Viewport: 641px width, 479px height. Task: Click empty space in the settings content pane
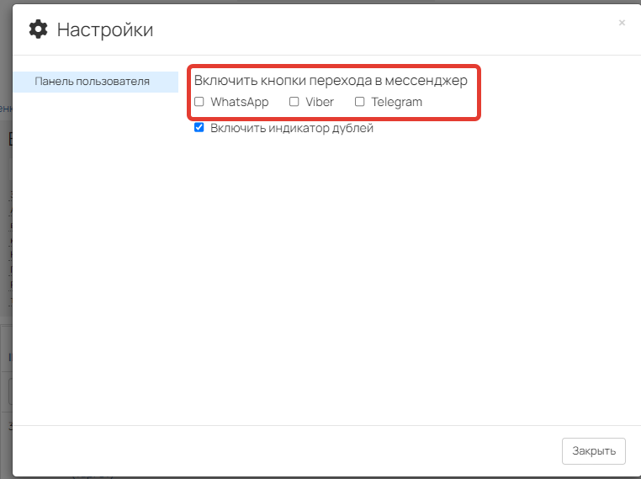point(404,278)
